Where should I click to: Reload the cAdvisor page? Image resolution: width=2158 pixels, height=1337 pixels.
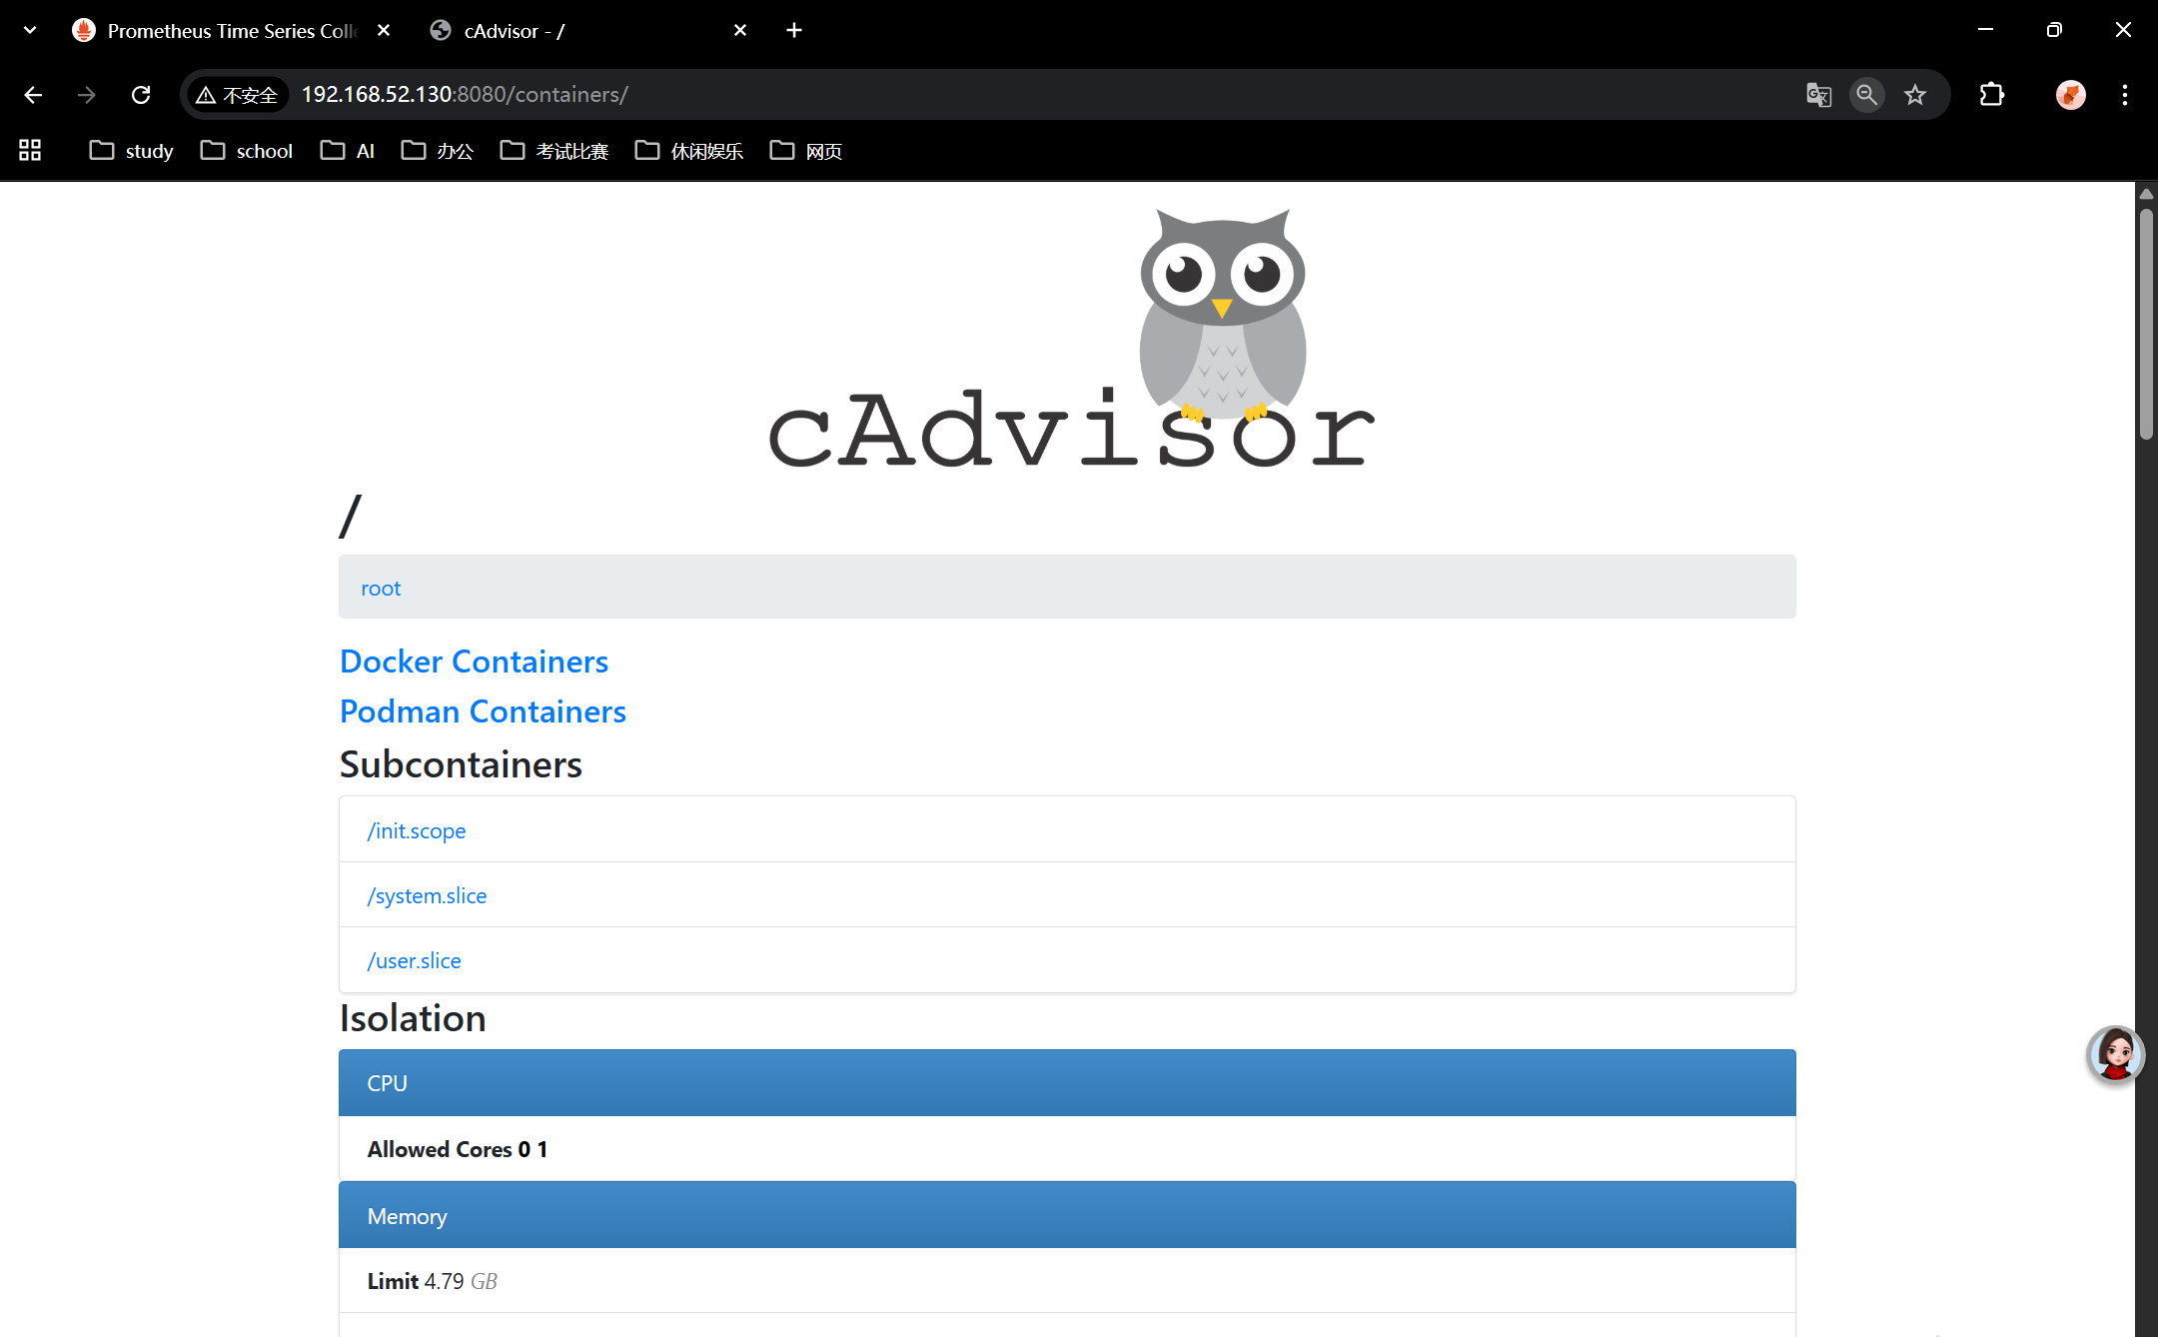pyautogui.click(x=141, y=95)
